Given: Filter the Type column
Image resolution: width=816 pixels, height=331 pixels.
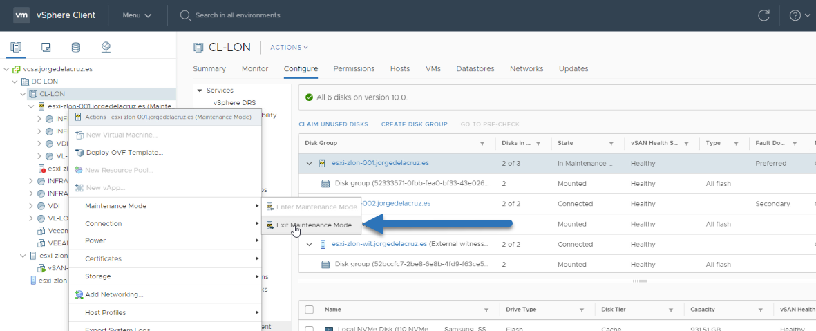Looking at the screenshot, I should coord(737,143).
